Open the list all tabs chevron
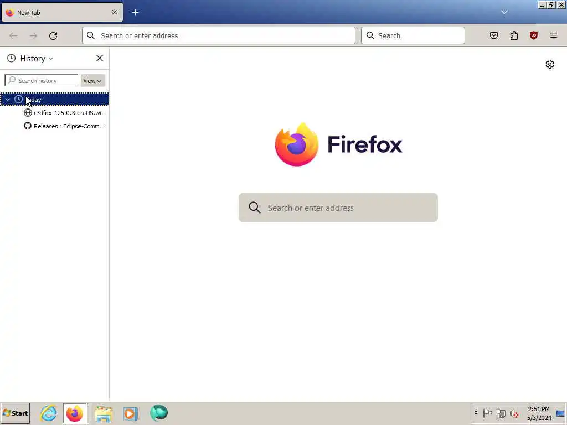The height and width of the screenshot is (425, 567). (x=504, y=12)
